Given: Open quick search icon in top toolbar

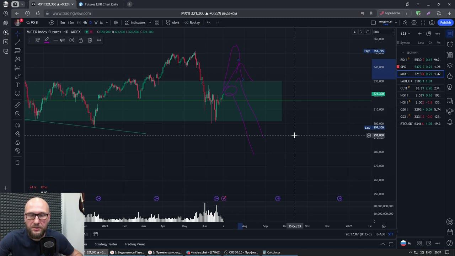Looking at the screenshot, I should tap(405, 22).
